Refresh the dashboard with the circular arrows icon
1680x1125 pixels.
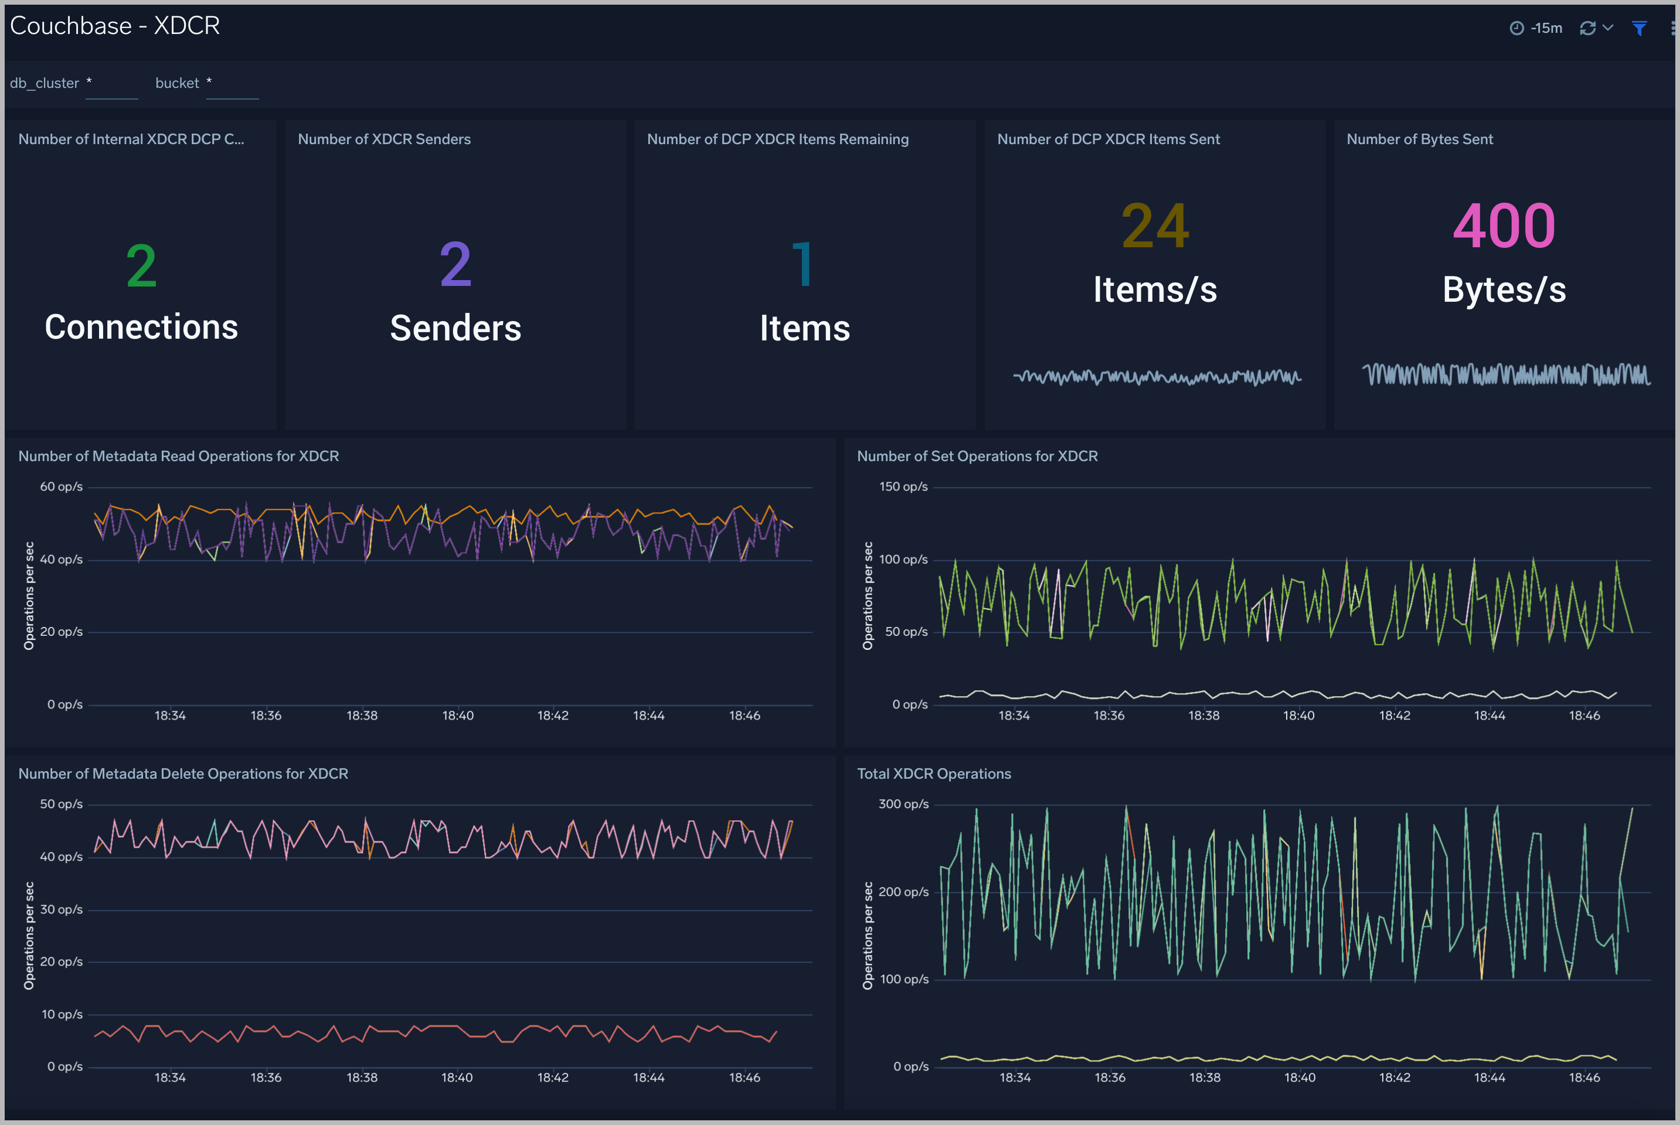click(1587, 28)
